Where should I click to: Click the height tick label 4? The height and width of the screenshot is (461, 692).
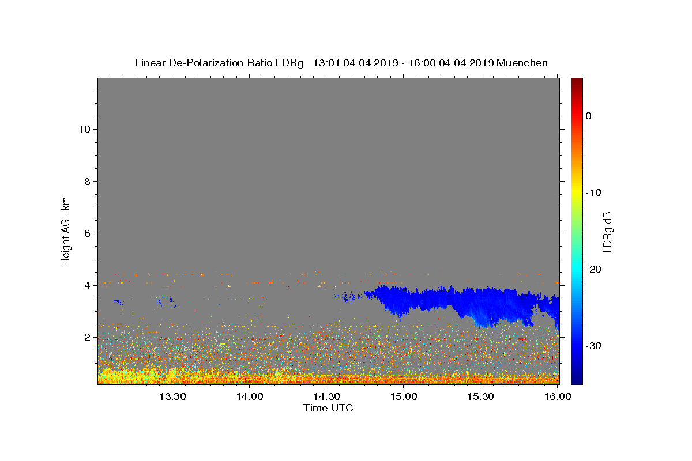pyautogui.click(x=86, y=285)
